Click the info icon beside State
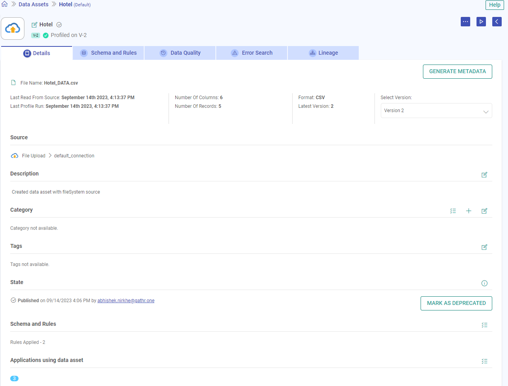 click(484, 283)
